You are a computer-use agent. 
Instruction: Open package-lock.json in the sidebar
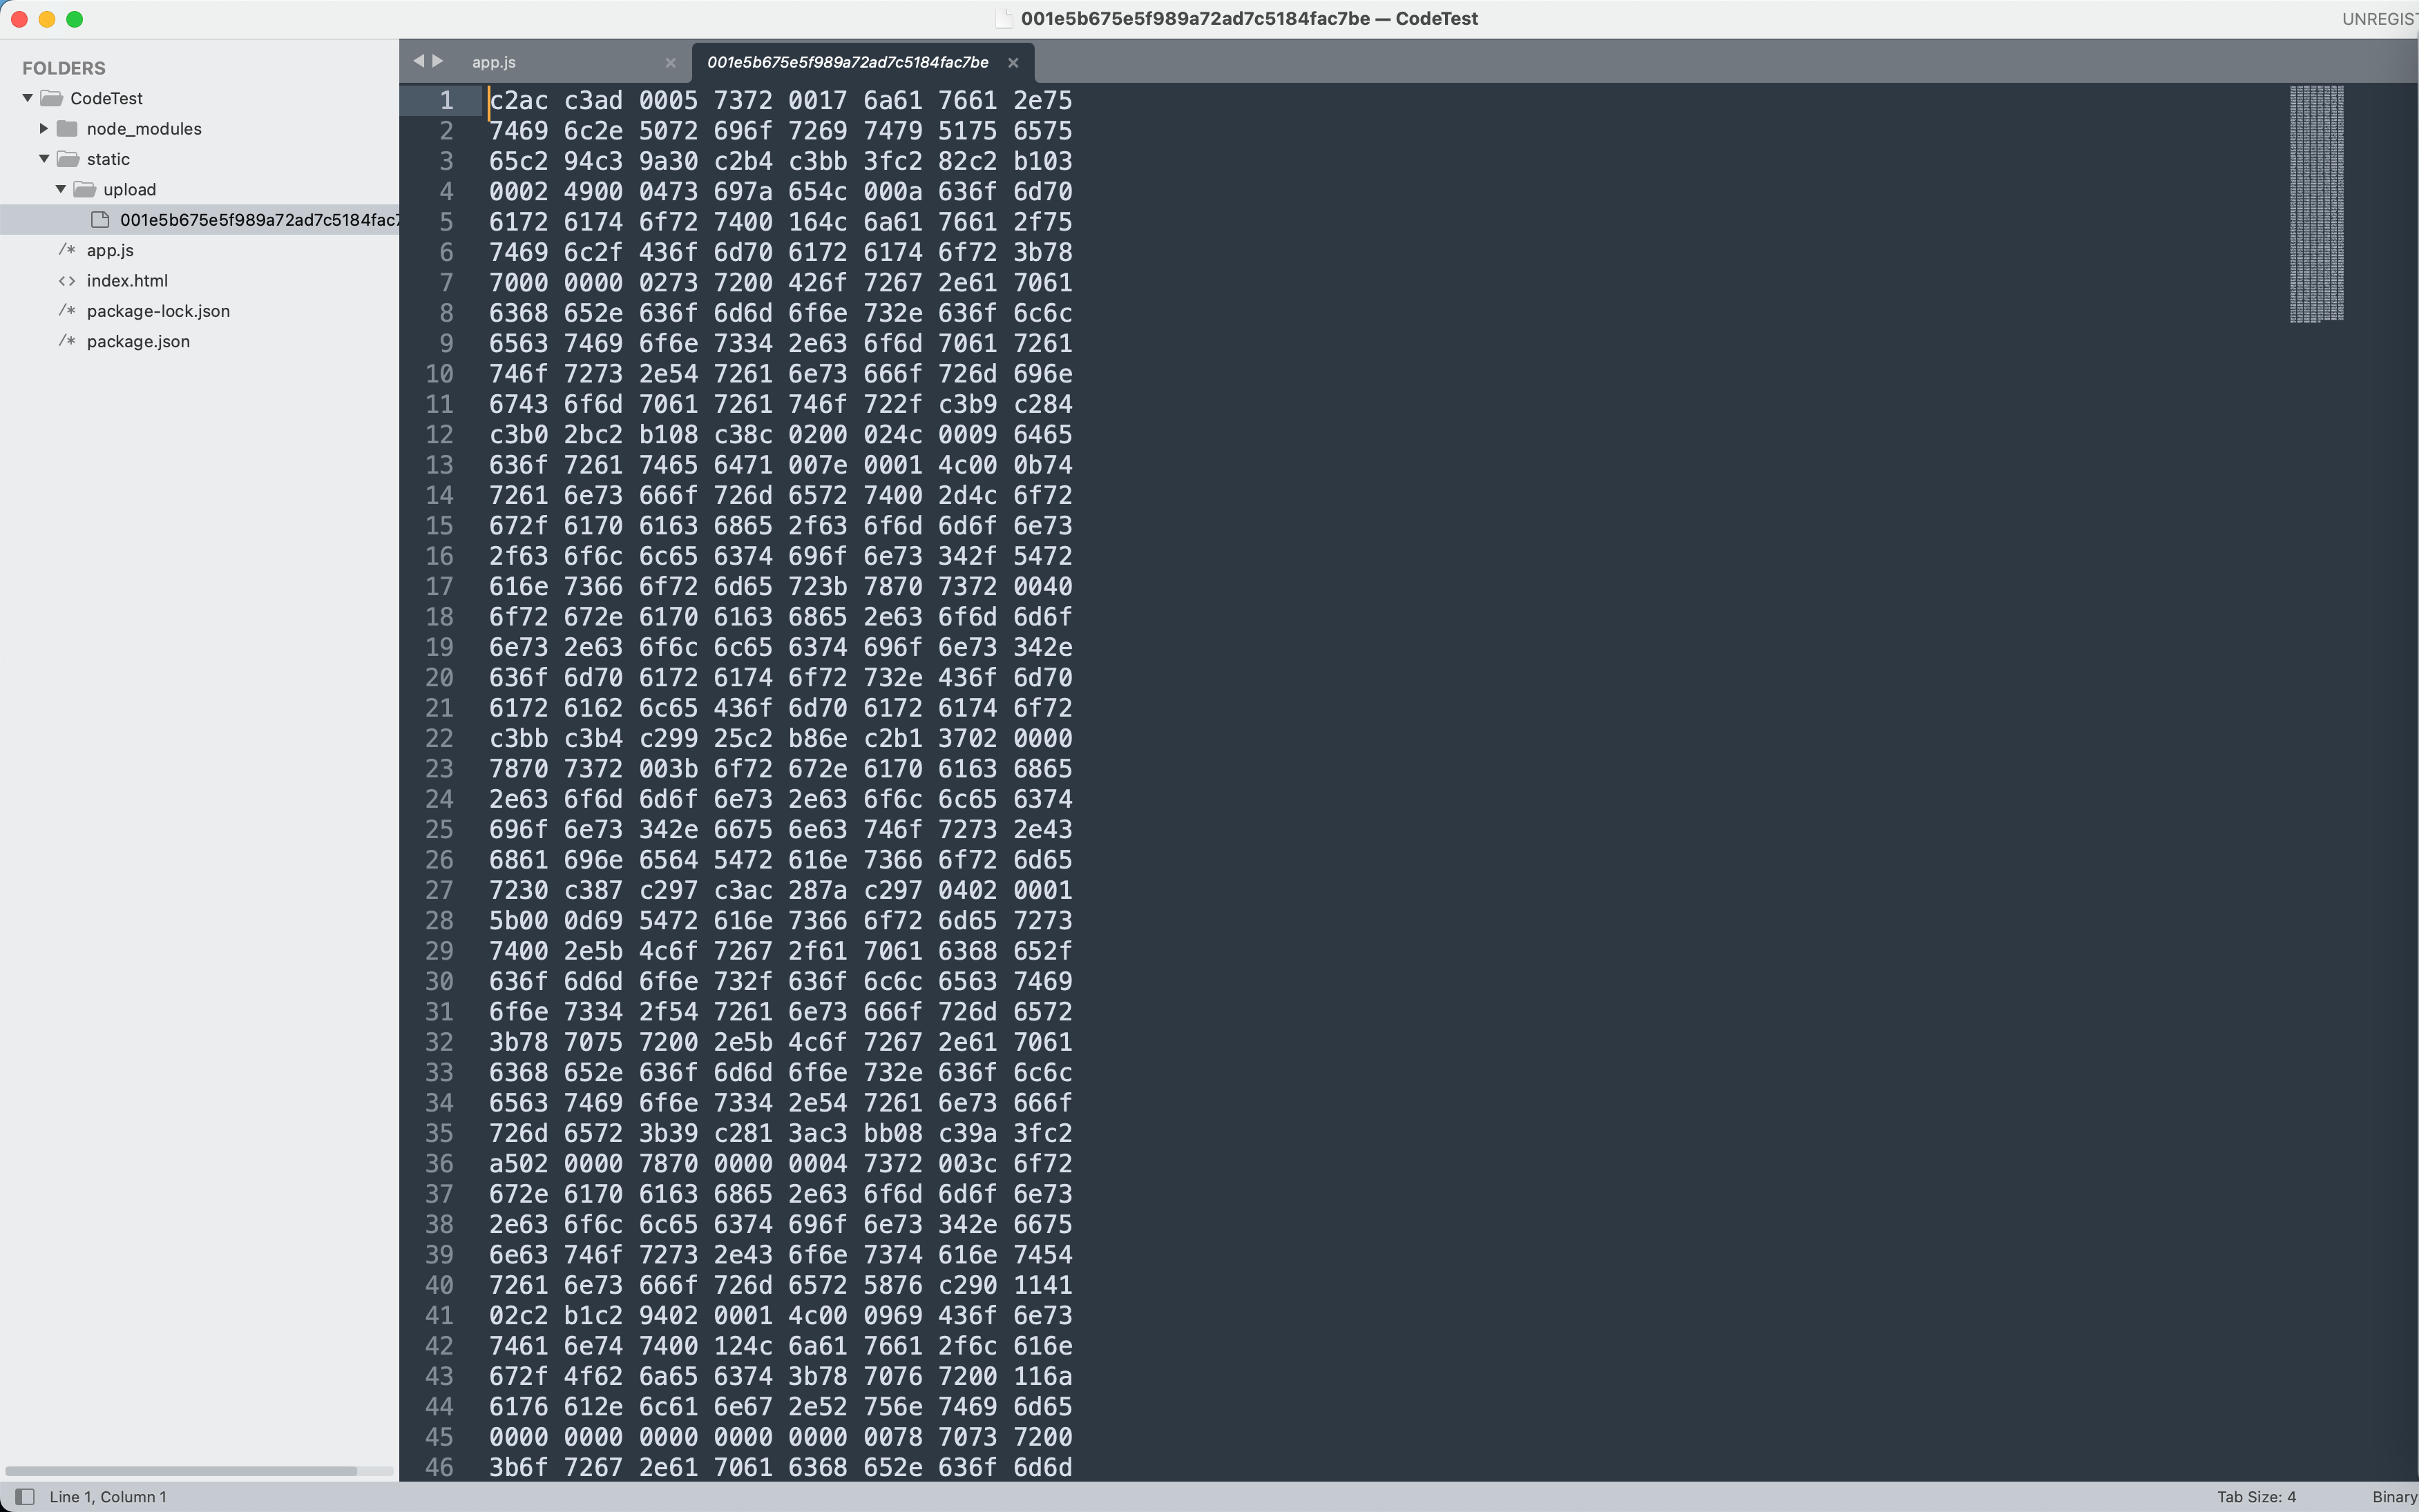click(x=158, y=311)
